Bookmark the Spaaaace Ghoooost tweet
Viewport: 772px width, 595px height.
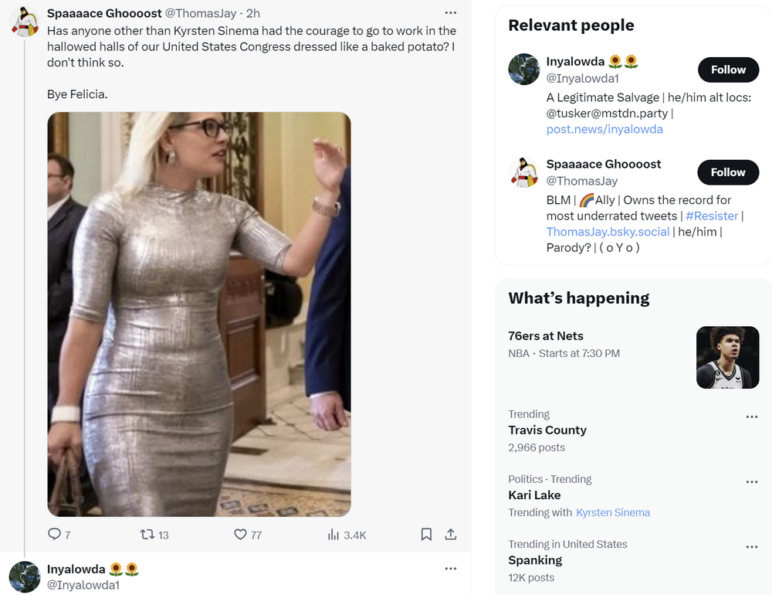tap(426, 534)
